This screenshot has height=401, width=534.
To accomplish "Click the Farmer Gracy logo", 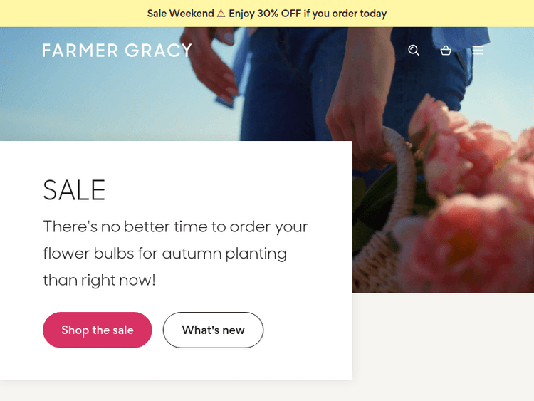I will (x=117, y=51).
